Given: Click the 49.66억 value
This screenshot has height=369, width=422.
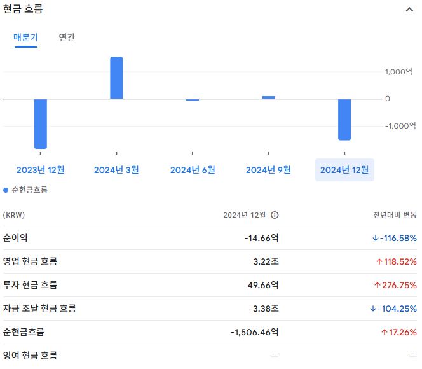Looking at the screenshot, I should (x=263, y=284).
